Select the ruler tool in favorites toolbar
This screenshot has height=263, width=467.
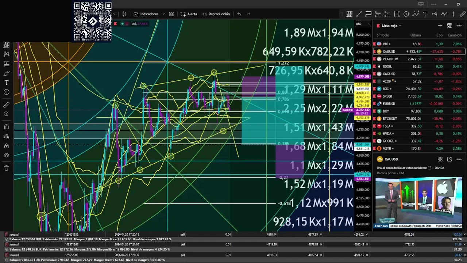coord(463,14)
